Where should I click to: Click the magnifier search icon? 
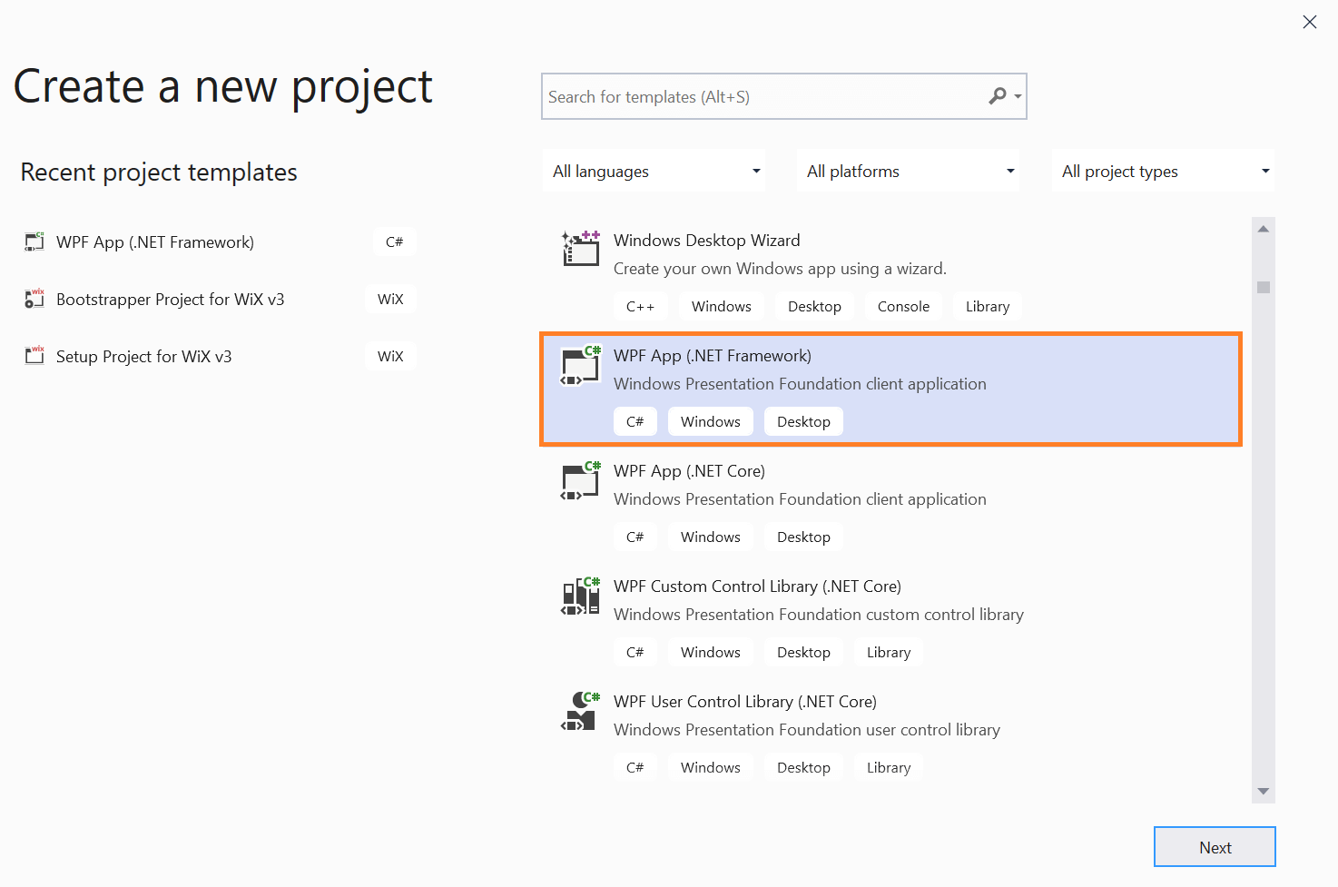[998, 96]
